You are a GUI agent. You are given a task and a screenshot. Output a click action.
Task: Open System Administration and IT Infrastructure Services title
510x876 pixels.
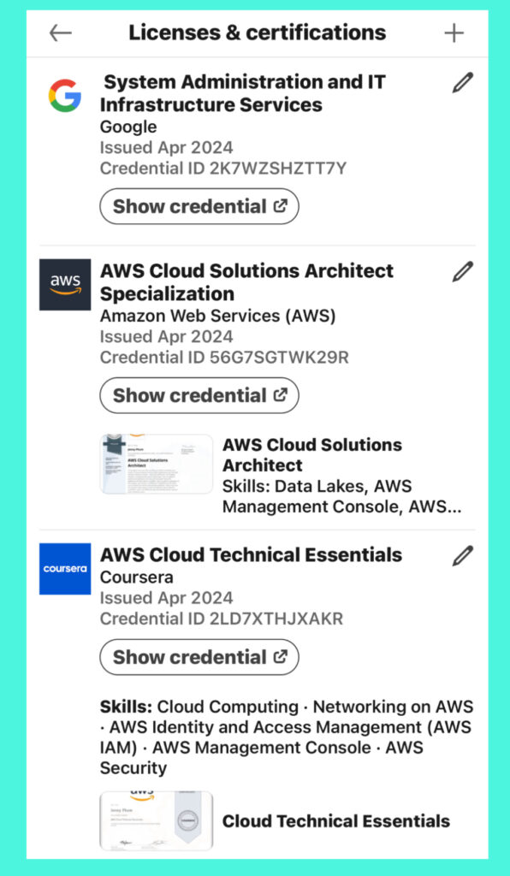pos(242,93)
